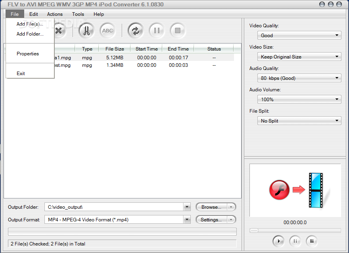Select Properties in the File menu

(x=30, y=53)
